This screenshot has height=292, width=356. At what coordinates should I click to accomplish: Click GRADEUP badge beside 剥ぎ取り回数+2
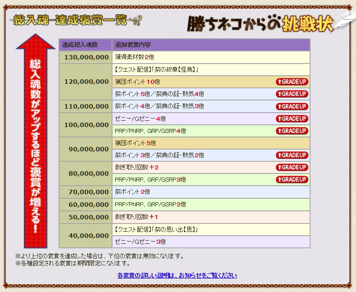click(292, 167)
